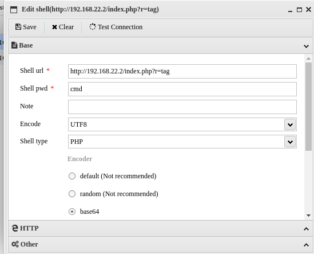Click the Shell pwd input field
Viewport: 314px width, 254px height.
[x=182, y=89]
